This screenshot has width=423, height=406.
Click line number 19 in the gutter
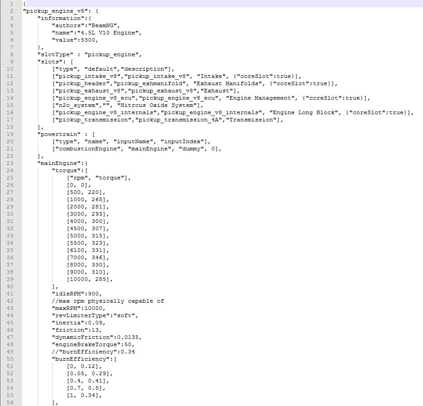pyautogui.click(x=10, y=134)
